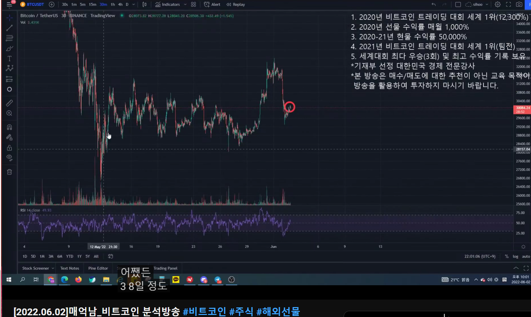Open the Indicators dialog
This screenshot has width=531, height=317.
[168, 4]
